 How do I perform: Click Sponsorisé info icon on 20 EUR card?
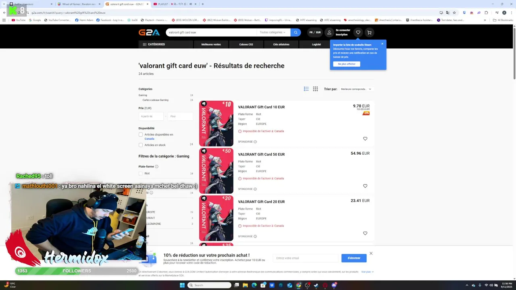[255, 236]
